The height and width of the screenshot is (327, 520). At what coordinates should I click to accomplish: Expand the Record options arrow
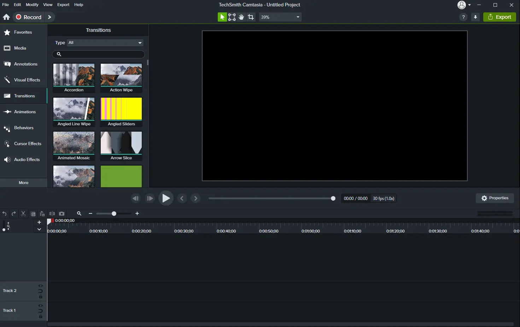pyautogui.click(x=49, y=17)
